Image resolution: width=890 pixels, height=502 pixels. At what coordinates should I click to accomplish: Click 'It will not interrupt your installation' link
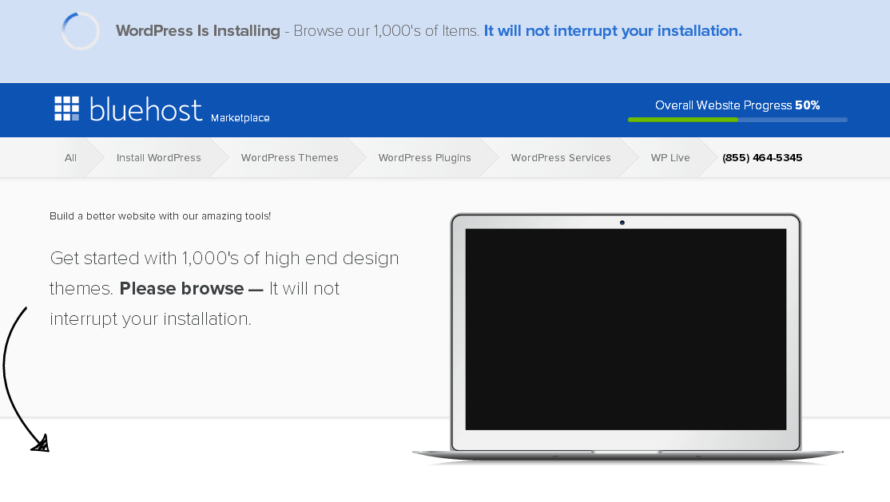[x=612, y=30]
